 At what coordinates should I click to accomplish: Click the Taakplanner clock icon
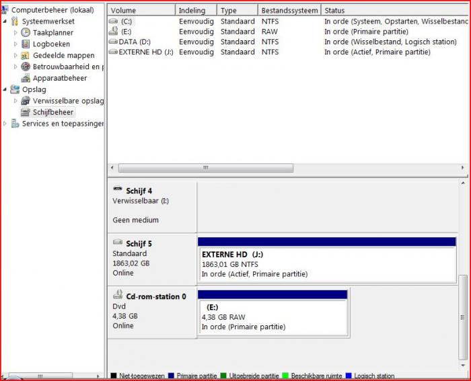pyautogui.click(x=26, y=32)
